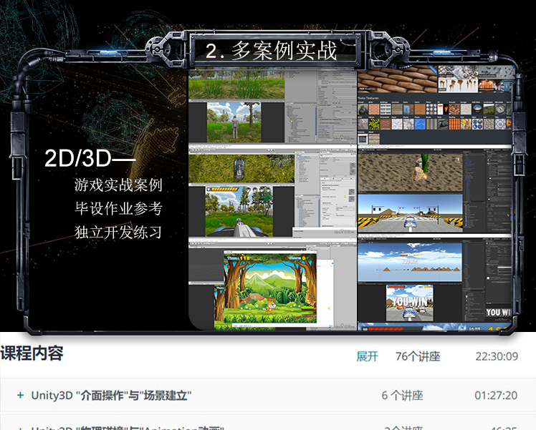The width and height of the screenshot is (536, 430).
Task: Click the forest scene with standing character screenshot
Action: pos(234,122)
